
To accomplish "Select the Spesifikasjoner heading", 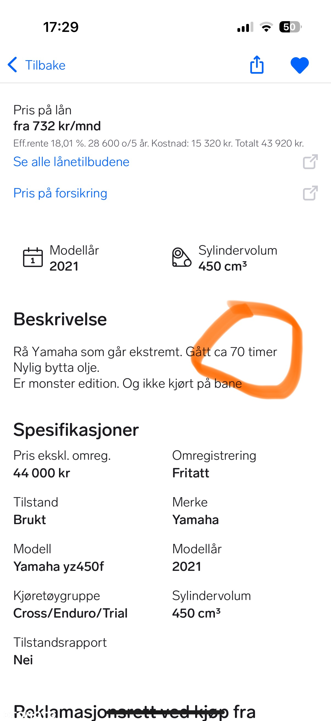I will [76, 430].
